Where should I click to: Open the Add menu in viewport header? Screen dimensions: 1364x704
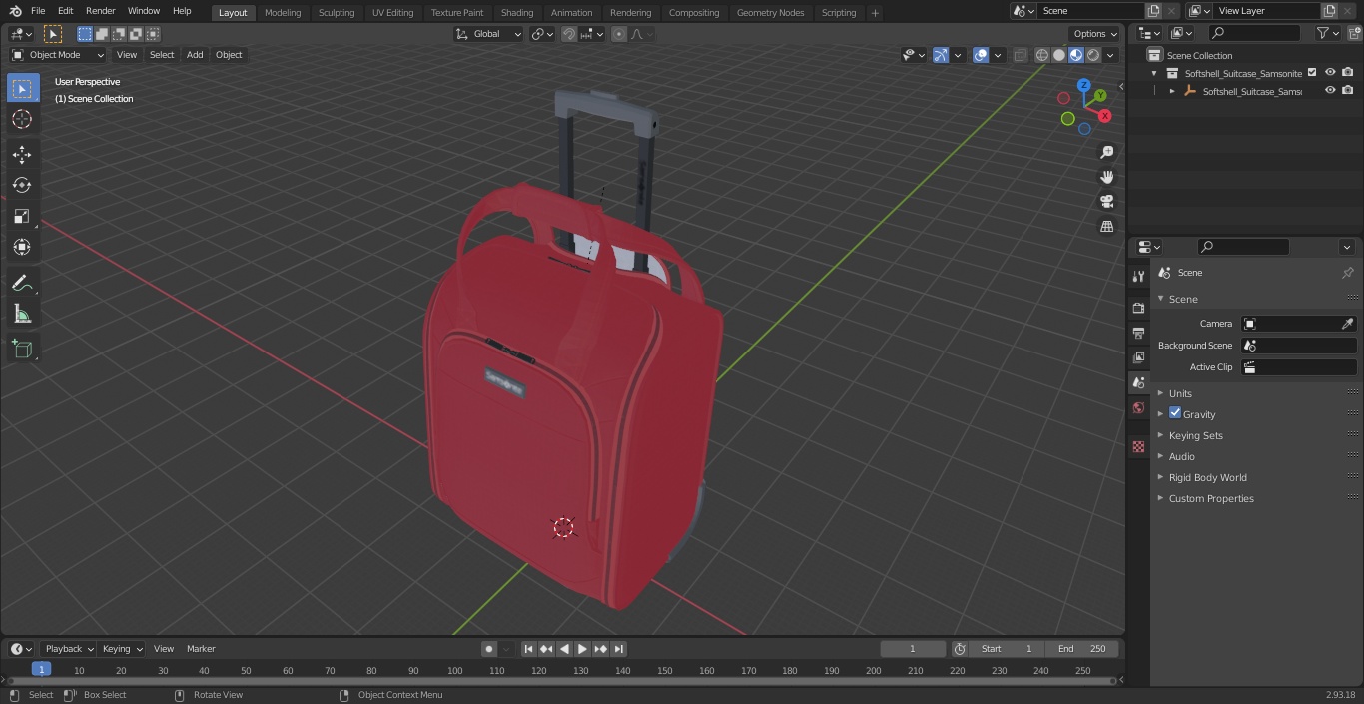(195, 55)
